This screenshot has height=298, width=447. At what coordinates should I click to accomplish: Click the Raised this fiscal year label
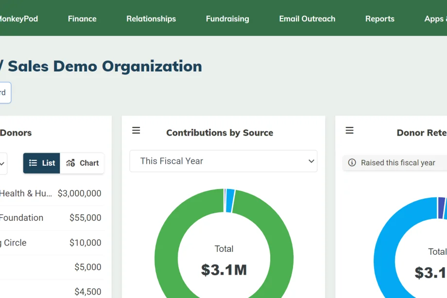tap(398, 163)
